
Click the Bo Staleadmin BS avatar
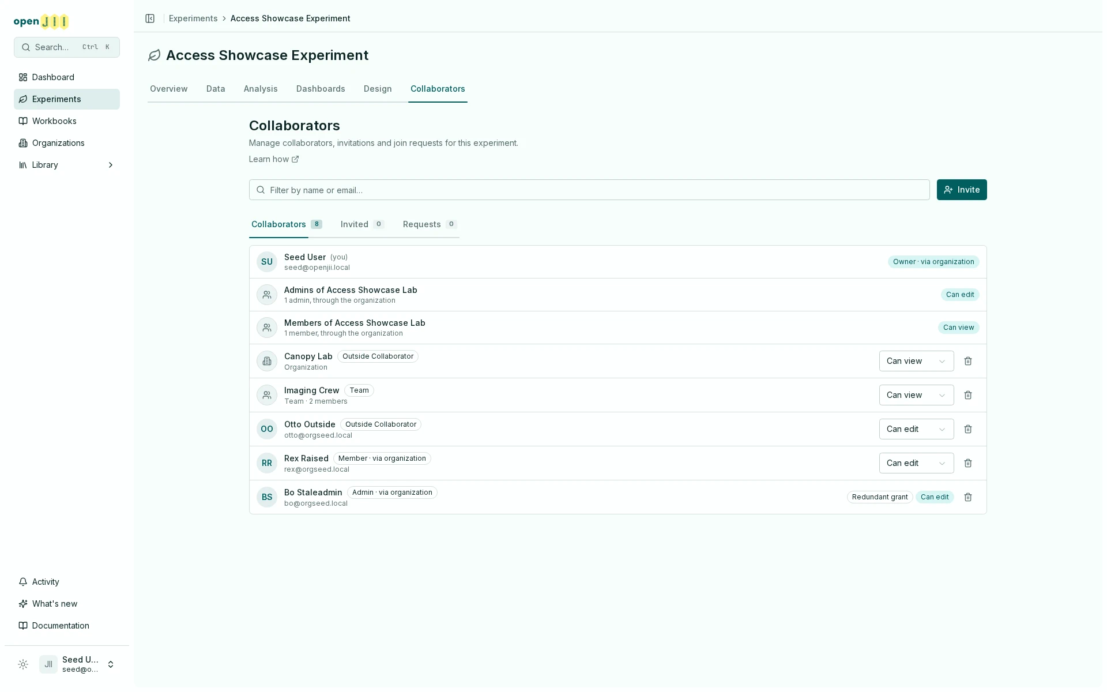coord(267,497)
